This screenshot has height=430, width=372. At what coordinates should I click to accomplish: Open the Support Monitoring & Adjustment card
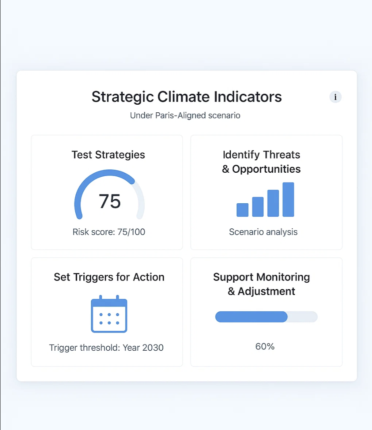(266, 312)
